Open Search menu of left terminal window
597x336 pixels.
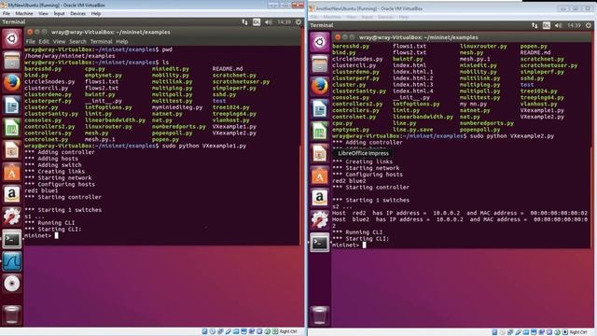coord(77,41)
